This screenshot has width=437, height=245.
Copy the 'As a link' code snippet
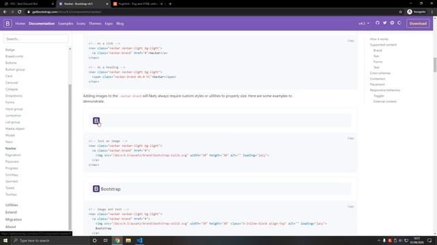click(x=350, y=41)
